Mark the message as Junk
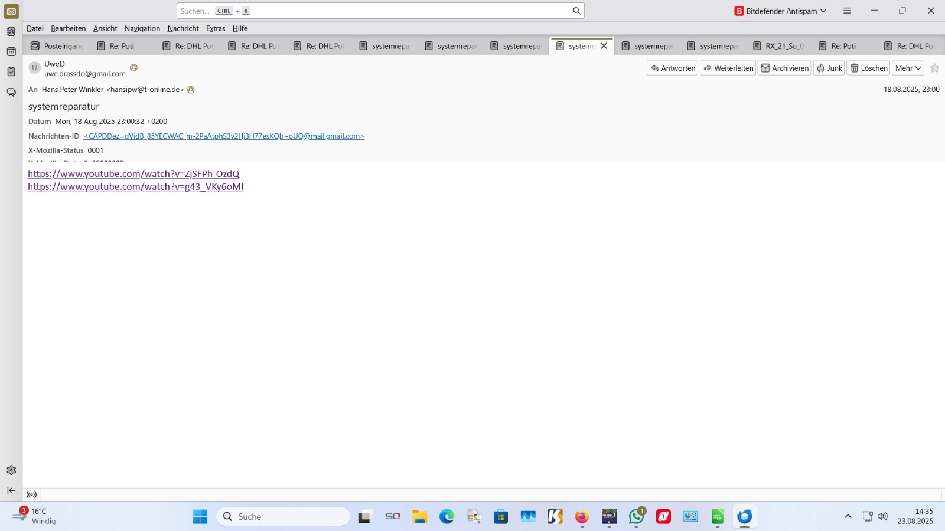Viewport: 945px width, 531px height. tap(829, 68)
